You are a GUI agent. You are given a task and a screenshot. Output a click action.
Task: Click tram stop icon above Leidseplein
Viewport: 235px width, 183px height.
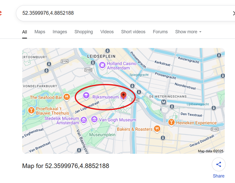tap(107, 51)
